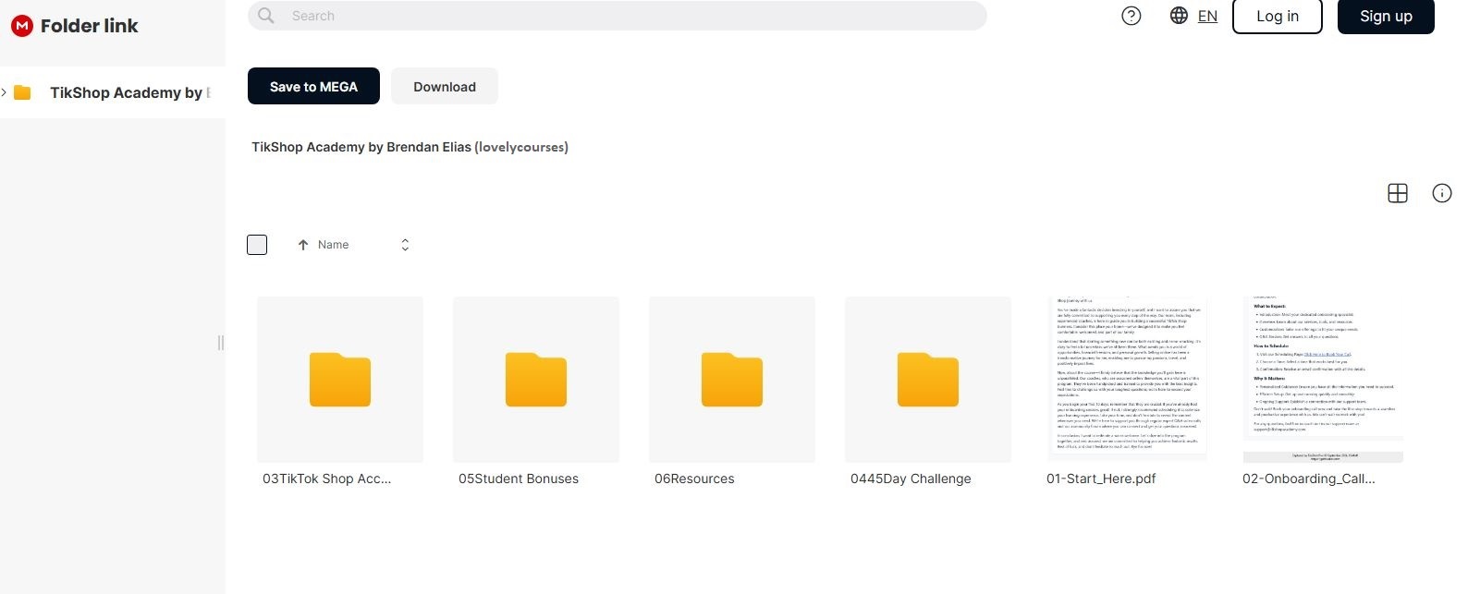The width and height of the screenshot is (1468, 594).
Task: Open the 03TikTok Shop Acc folder icon
Action: click(340, 380)
